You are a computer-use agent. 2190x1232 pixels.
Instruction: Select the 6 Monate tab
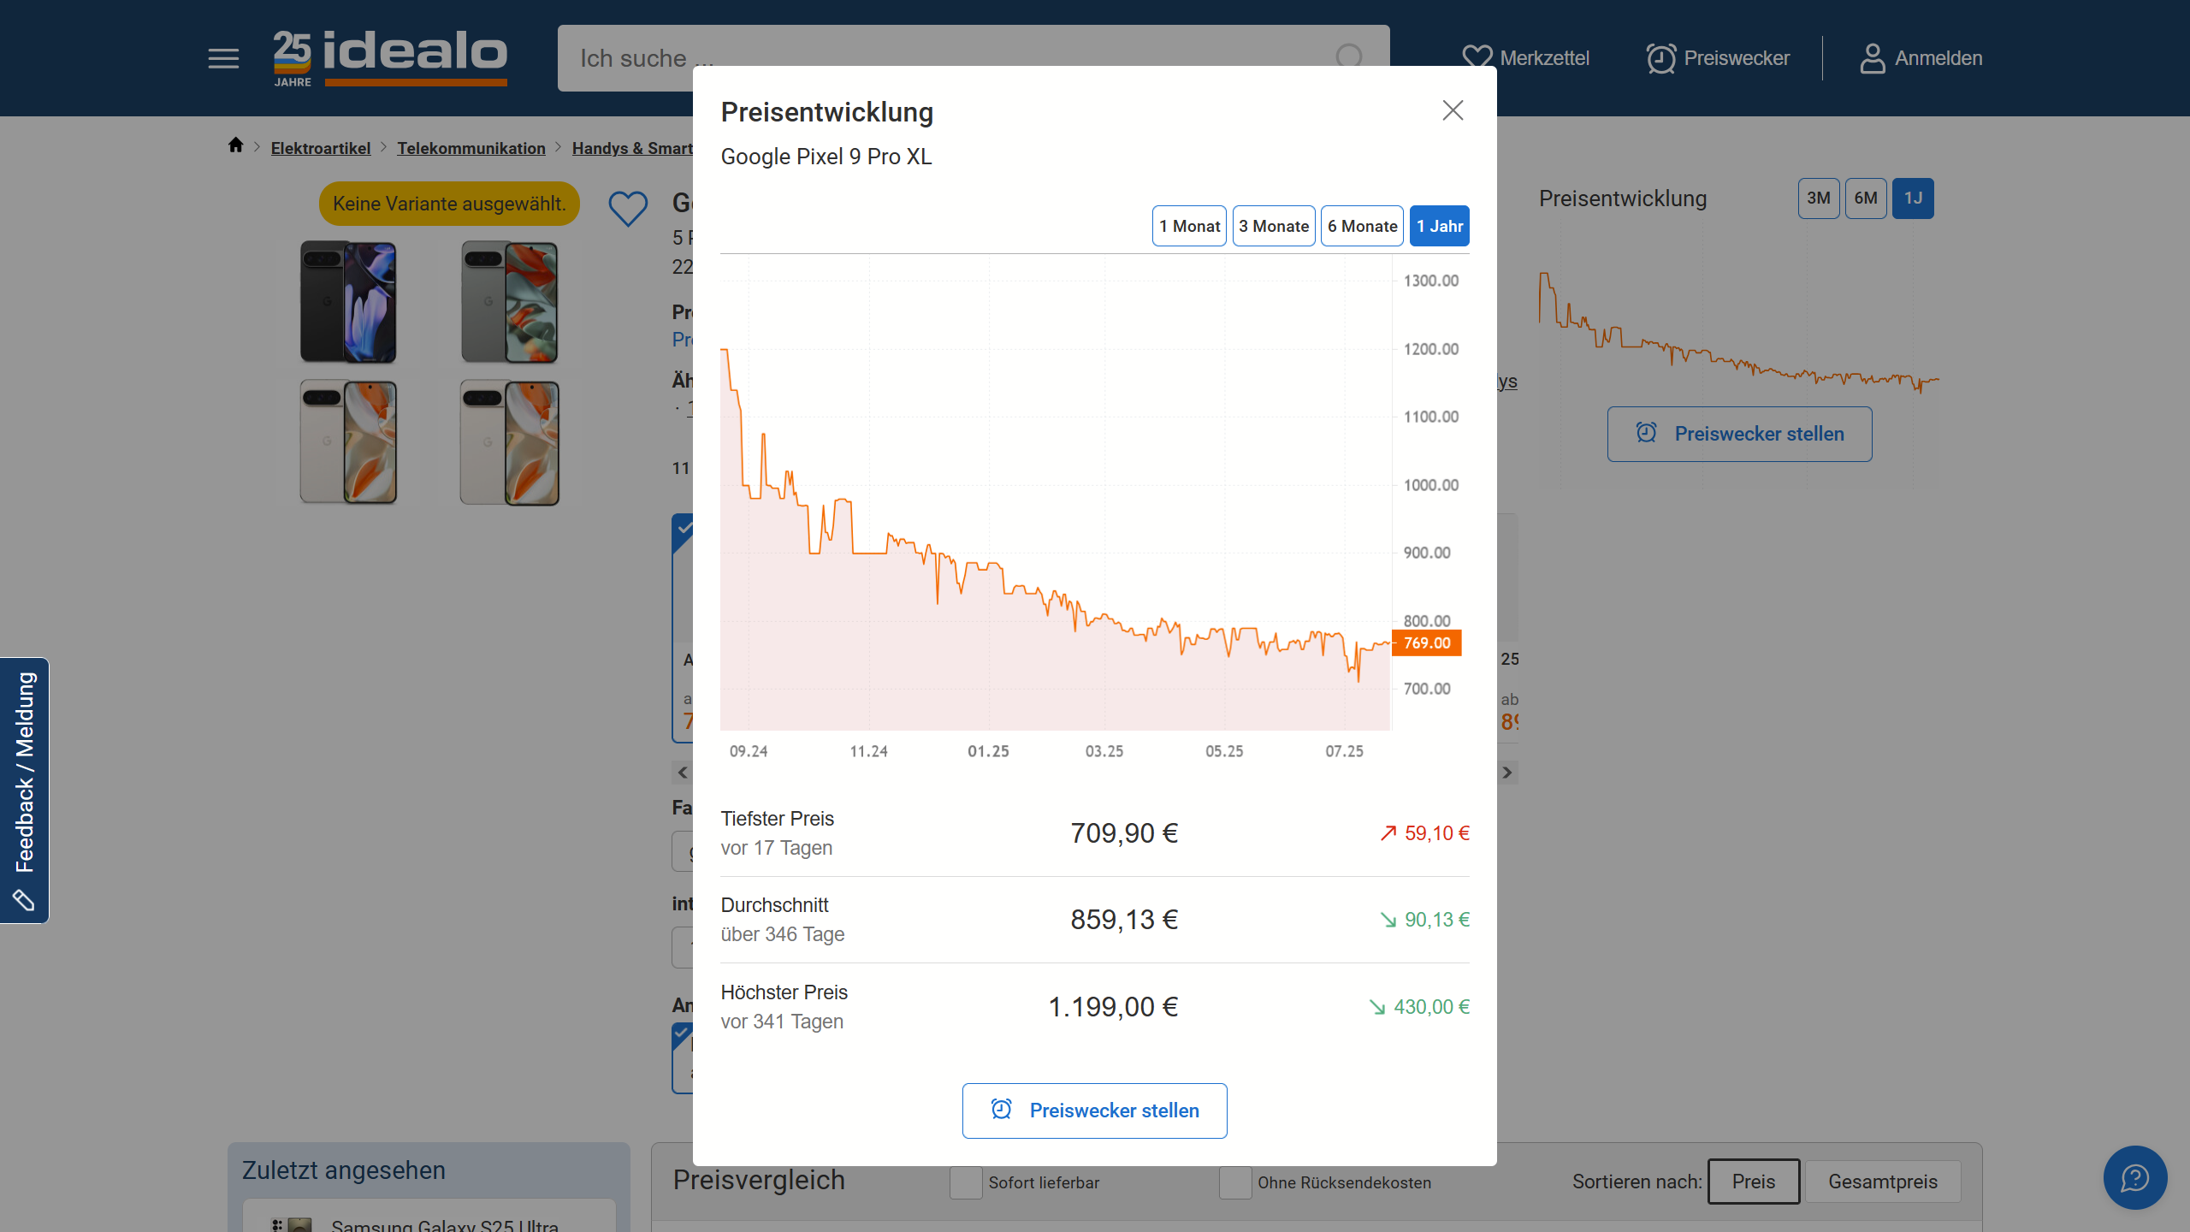(x=1362, y=226)
